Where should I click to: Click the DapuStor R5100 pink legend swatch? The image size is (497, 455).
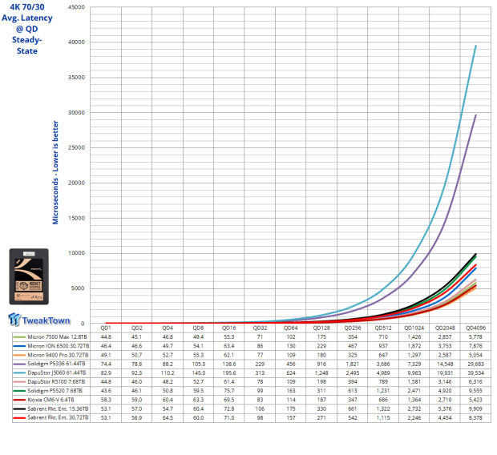pyautogui.click(x=19, y=382)
